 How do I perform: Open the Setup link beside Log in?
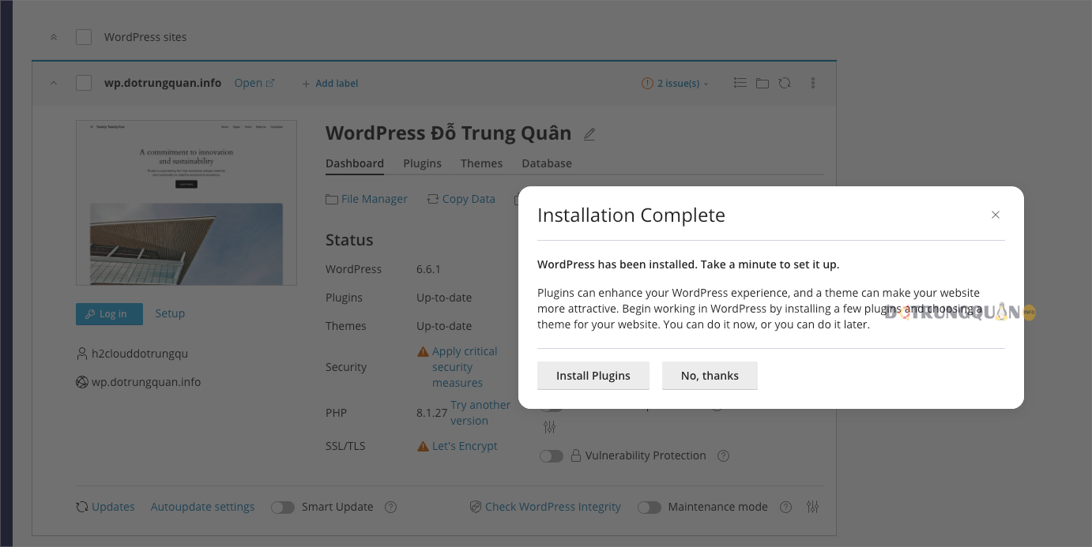tap(170, 313)
